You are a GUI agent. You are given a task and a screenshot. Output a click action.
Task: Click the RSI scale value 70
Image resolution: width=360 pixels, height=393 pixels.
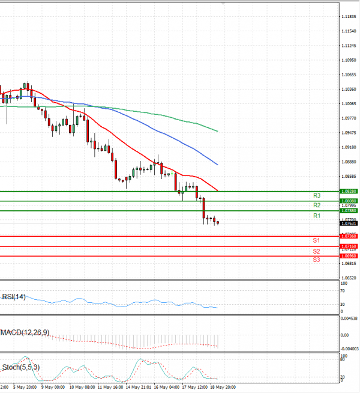click(343, 291)
